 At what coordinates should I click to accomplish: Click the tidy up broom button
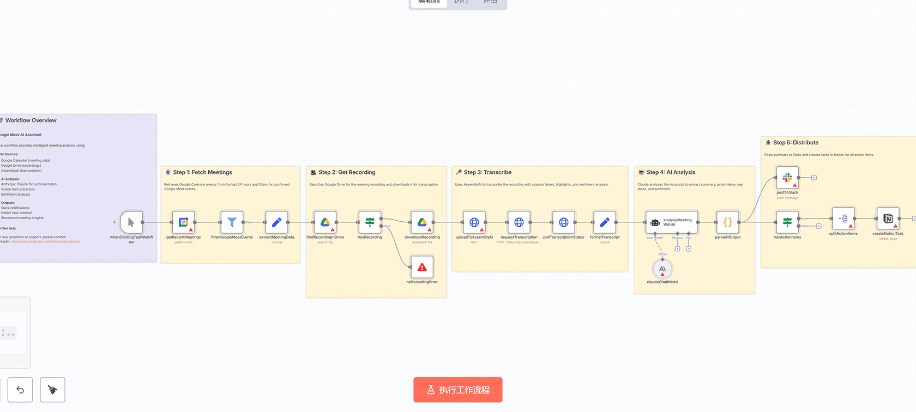pos(52,390)
